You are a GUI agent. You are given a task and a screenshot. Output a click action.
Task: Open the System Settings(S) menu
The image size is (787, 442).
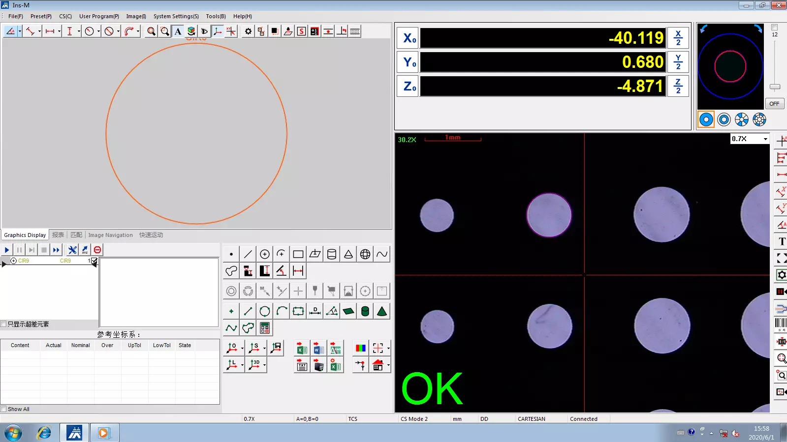point(176,16)
